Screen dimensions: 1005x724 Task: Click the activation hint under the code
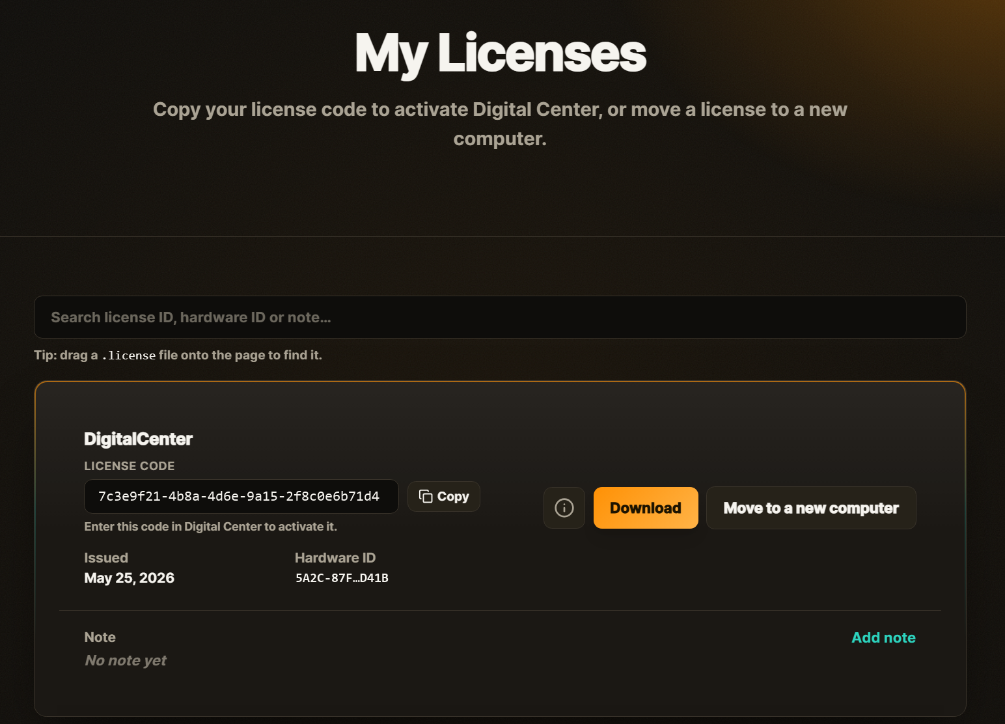click(210, 526)
